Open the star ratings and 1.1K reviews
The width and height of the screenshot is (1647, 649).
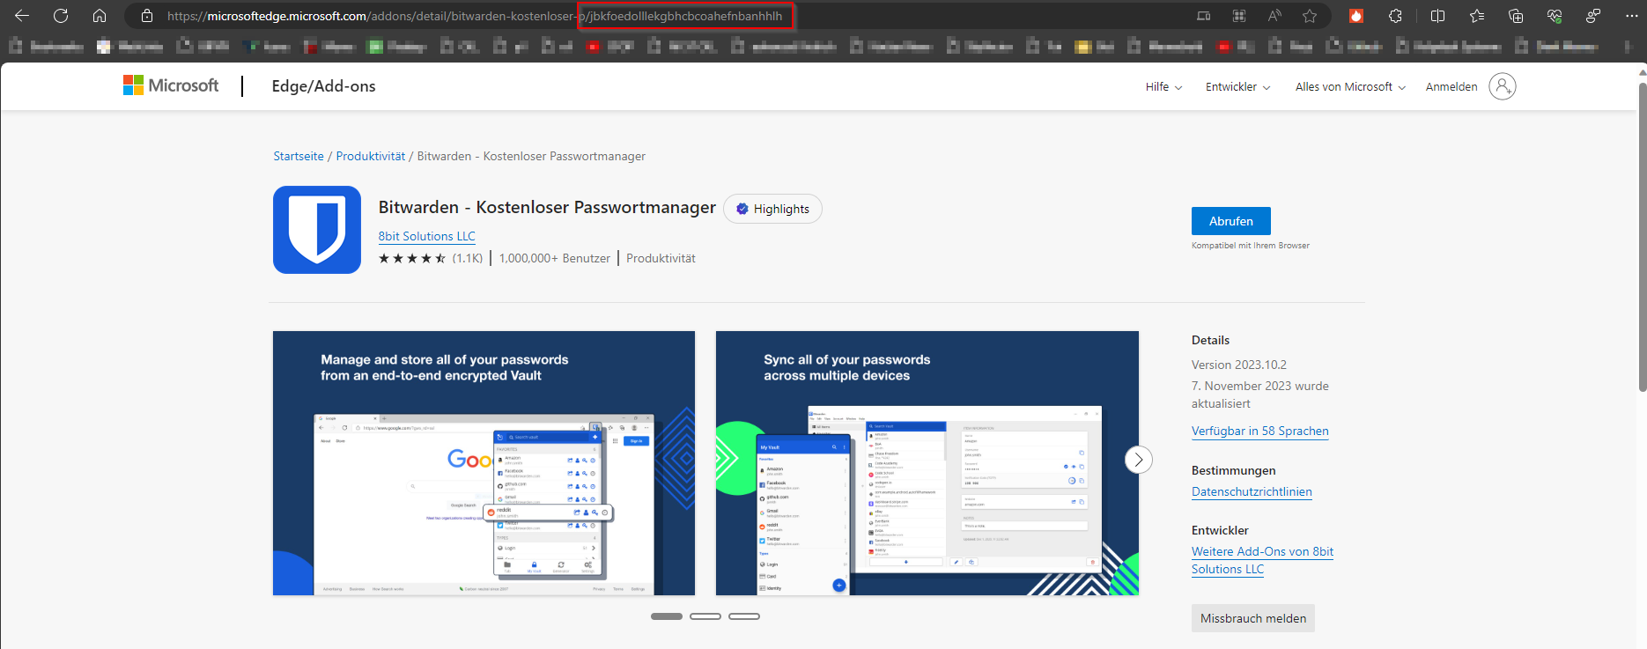pyautogui.click(x=431, y=258)
